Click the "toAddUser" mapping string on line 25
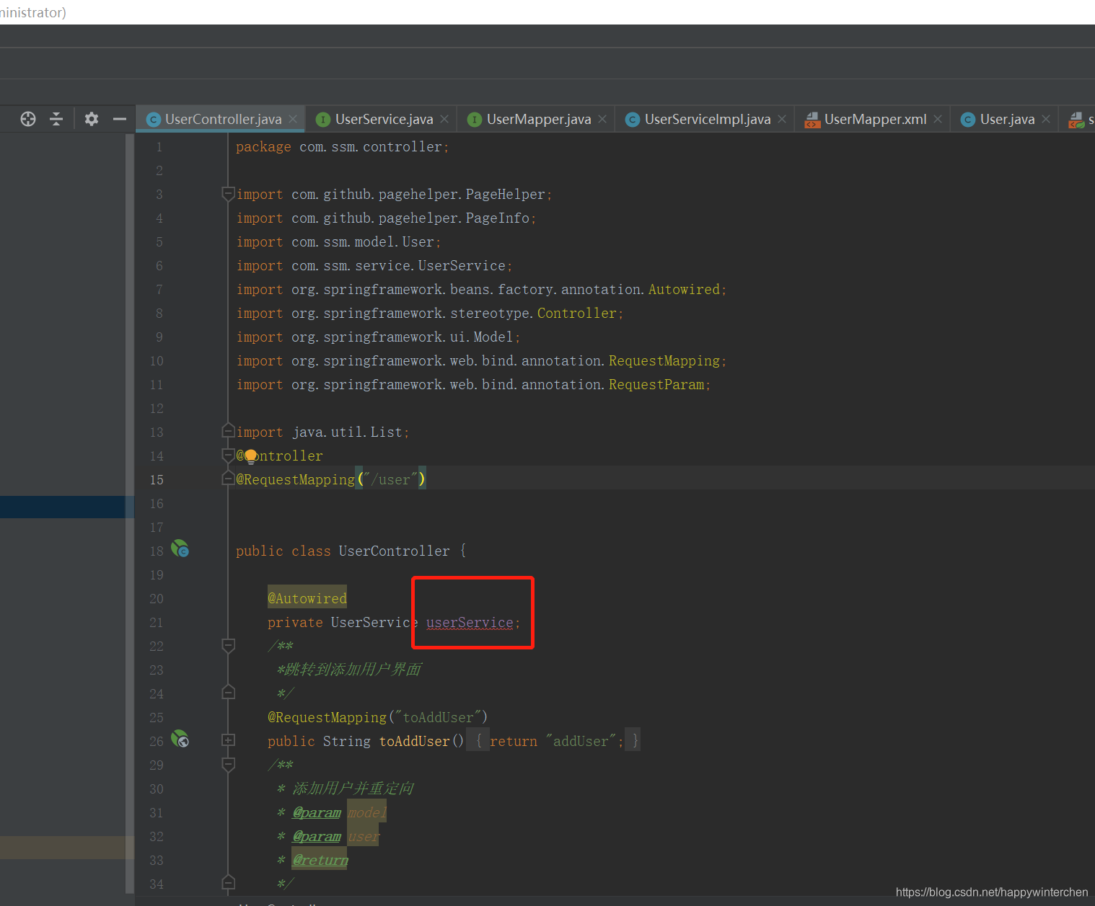Viewport: 1095px width, 906px height. pos(438,717)
